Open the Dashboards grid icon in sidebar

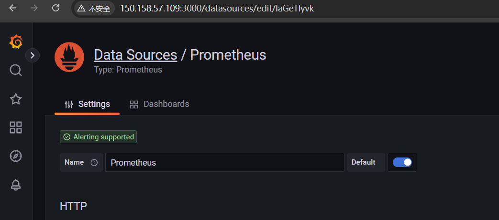pyautogui.click(x=16, y=127)
